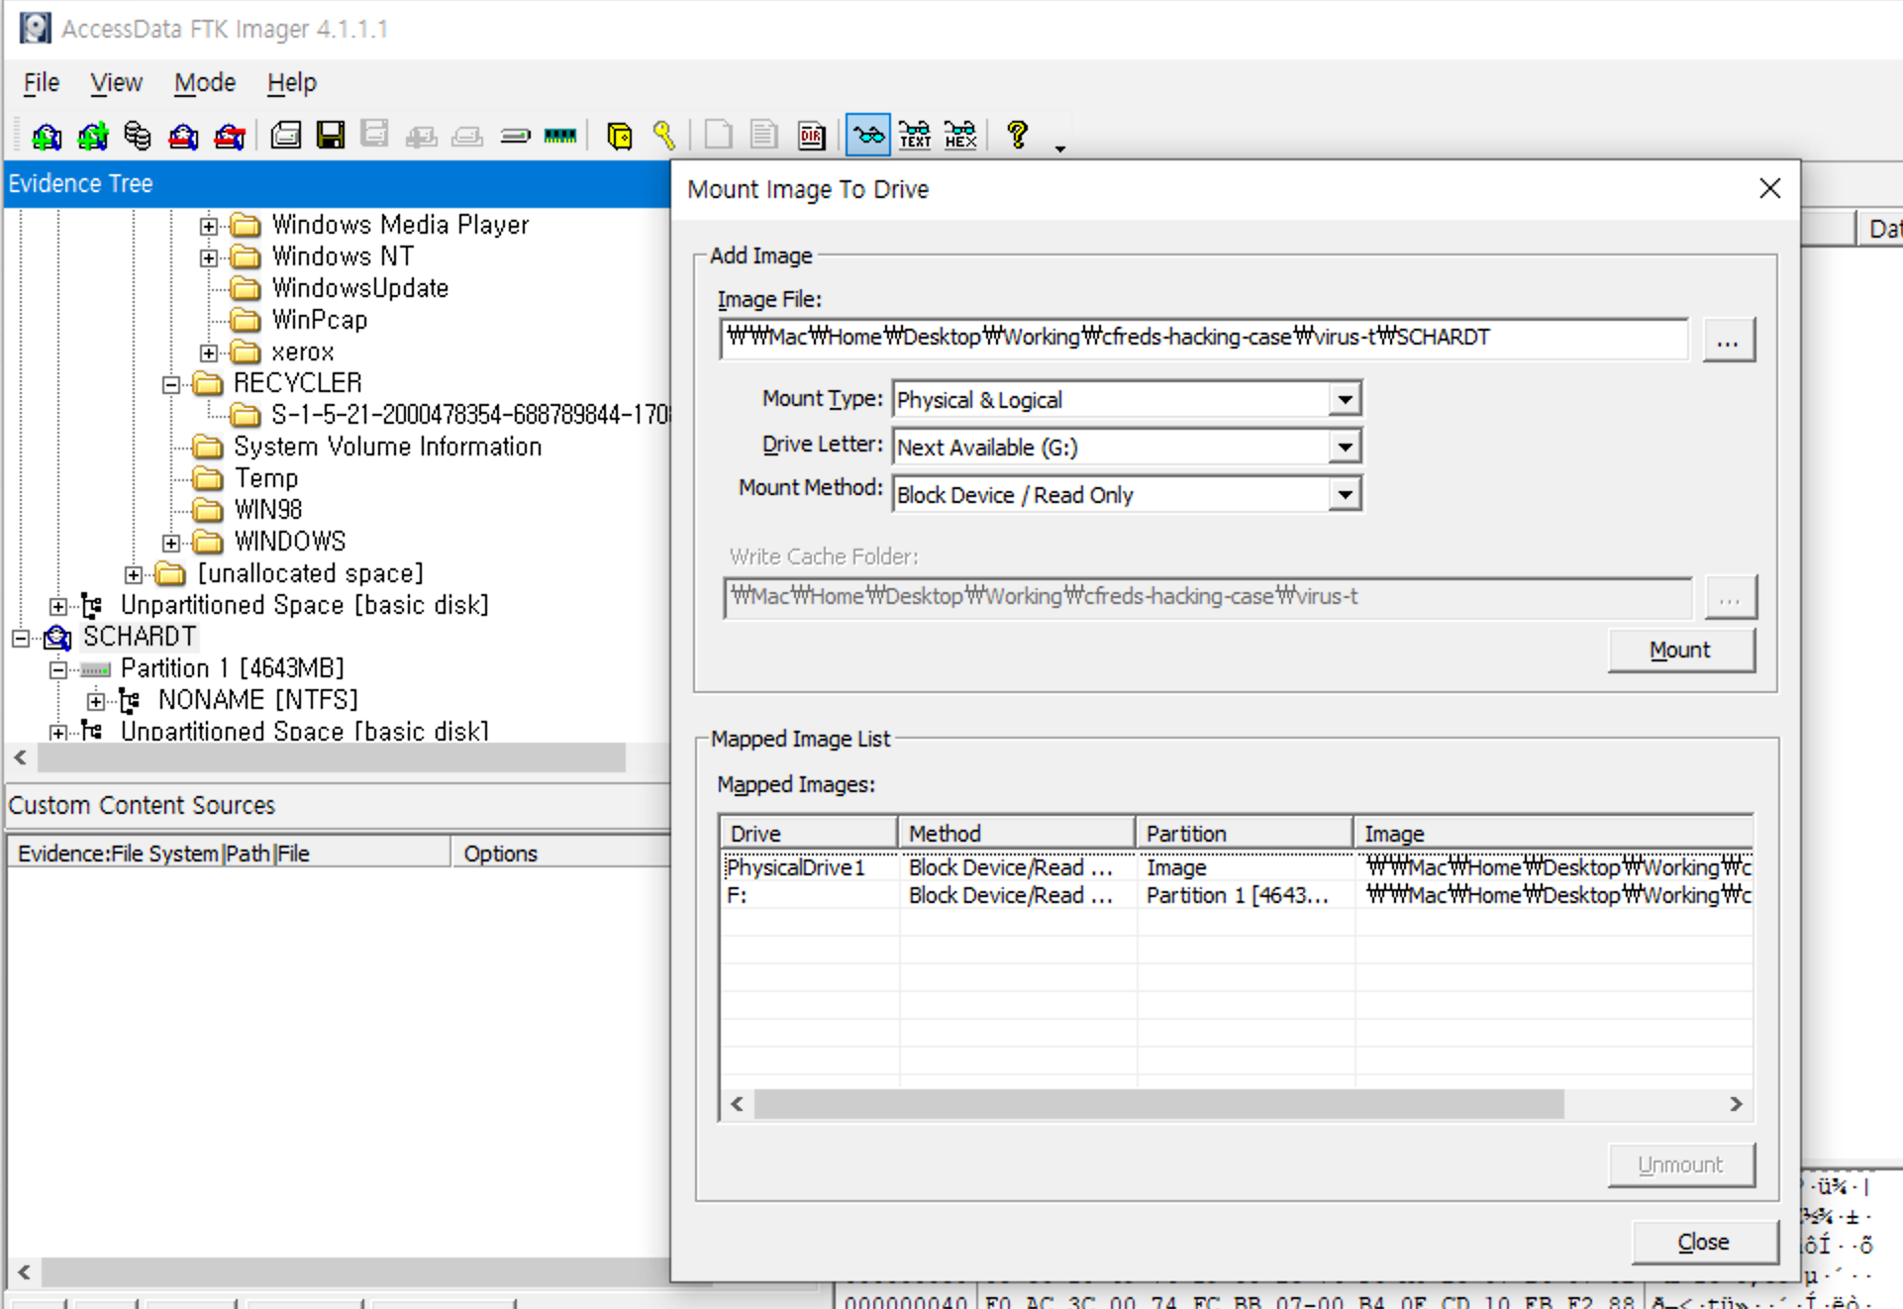The image size is (1903, 1309).
Task: Expand the NONAME [NTFS] node
Action: [x=96, y=701]
